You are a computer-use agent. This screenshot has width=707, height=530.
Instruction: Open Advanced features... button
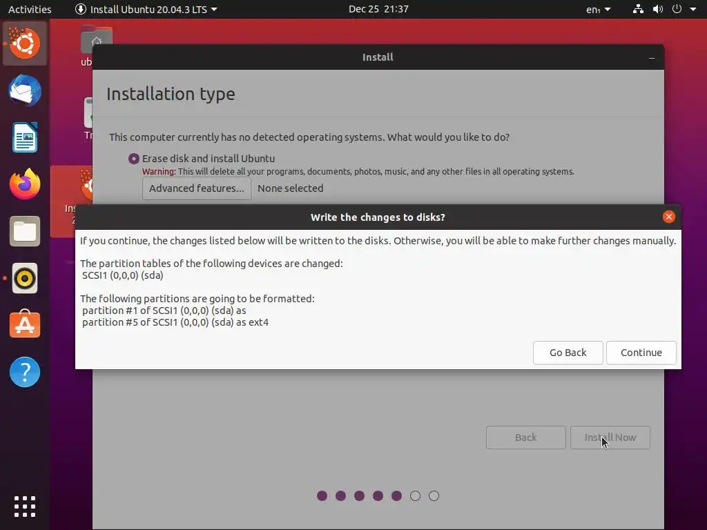[197, 188]
